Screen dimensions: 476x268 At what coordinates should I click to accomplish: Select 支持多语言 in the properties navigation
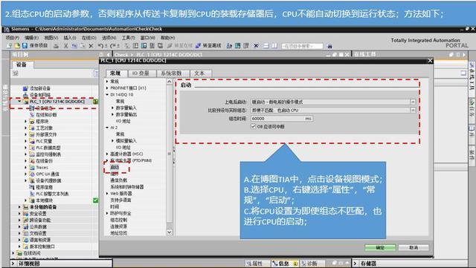pos(120,200)
